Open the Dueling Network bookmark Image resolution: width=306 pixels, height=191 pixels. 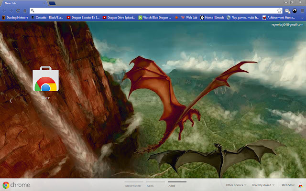(15, 18)
